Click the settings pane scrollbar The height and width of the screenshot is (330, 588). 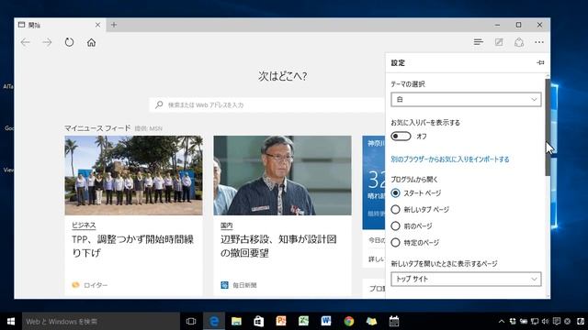[x=548, y=127]
